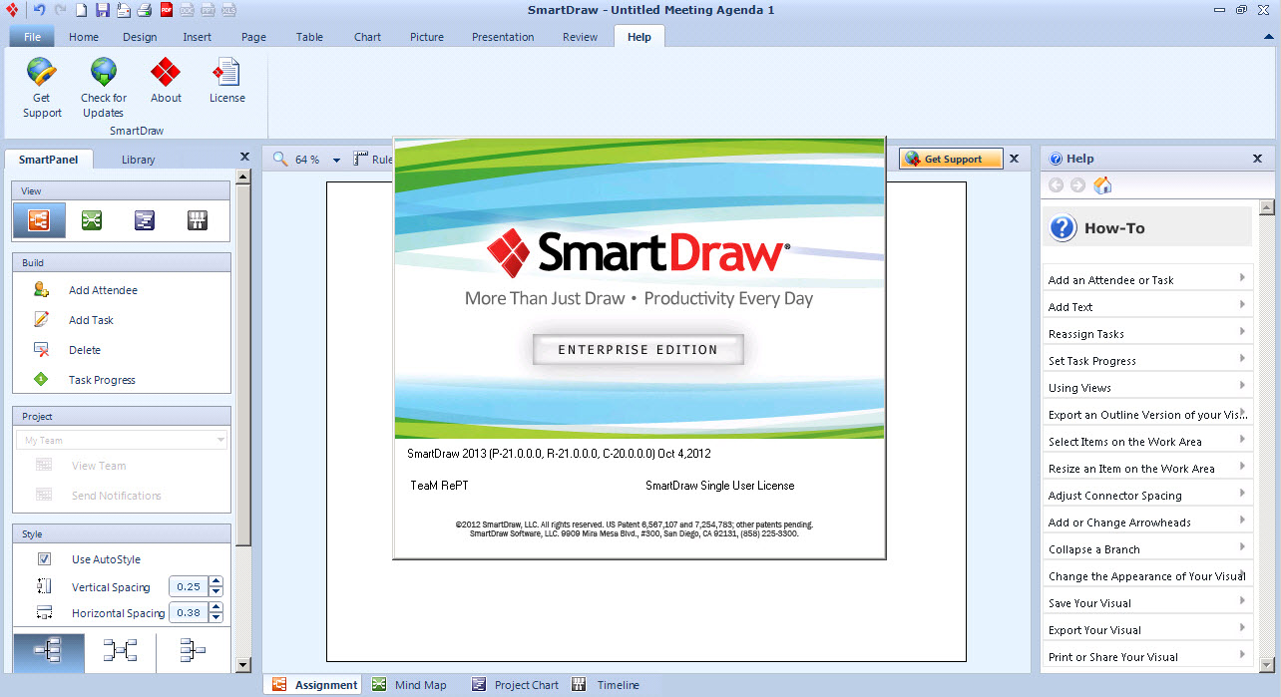Switch to the Library panel tab
The height and width of the screenshot is (697, 1281).
pos(138,160)
